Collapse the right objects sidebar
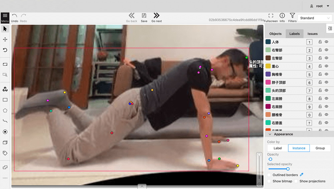 pyautogui.click(x=330, y=28)
